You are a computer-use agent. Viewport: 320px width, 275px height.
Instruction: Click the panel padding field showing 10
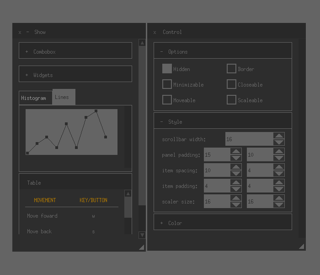tap(260, 154)
